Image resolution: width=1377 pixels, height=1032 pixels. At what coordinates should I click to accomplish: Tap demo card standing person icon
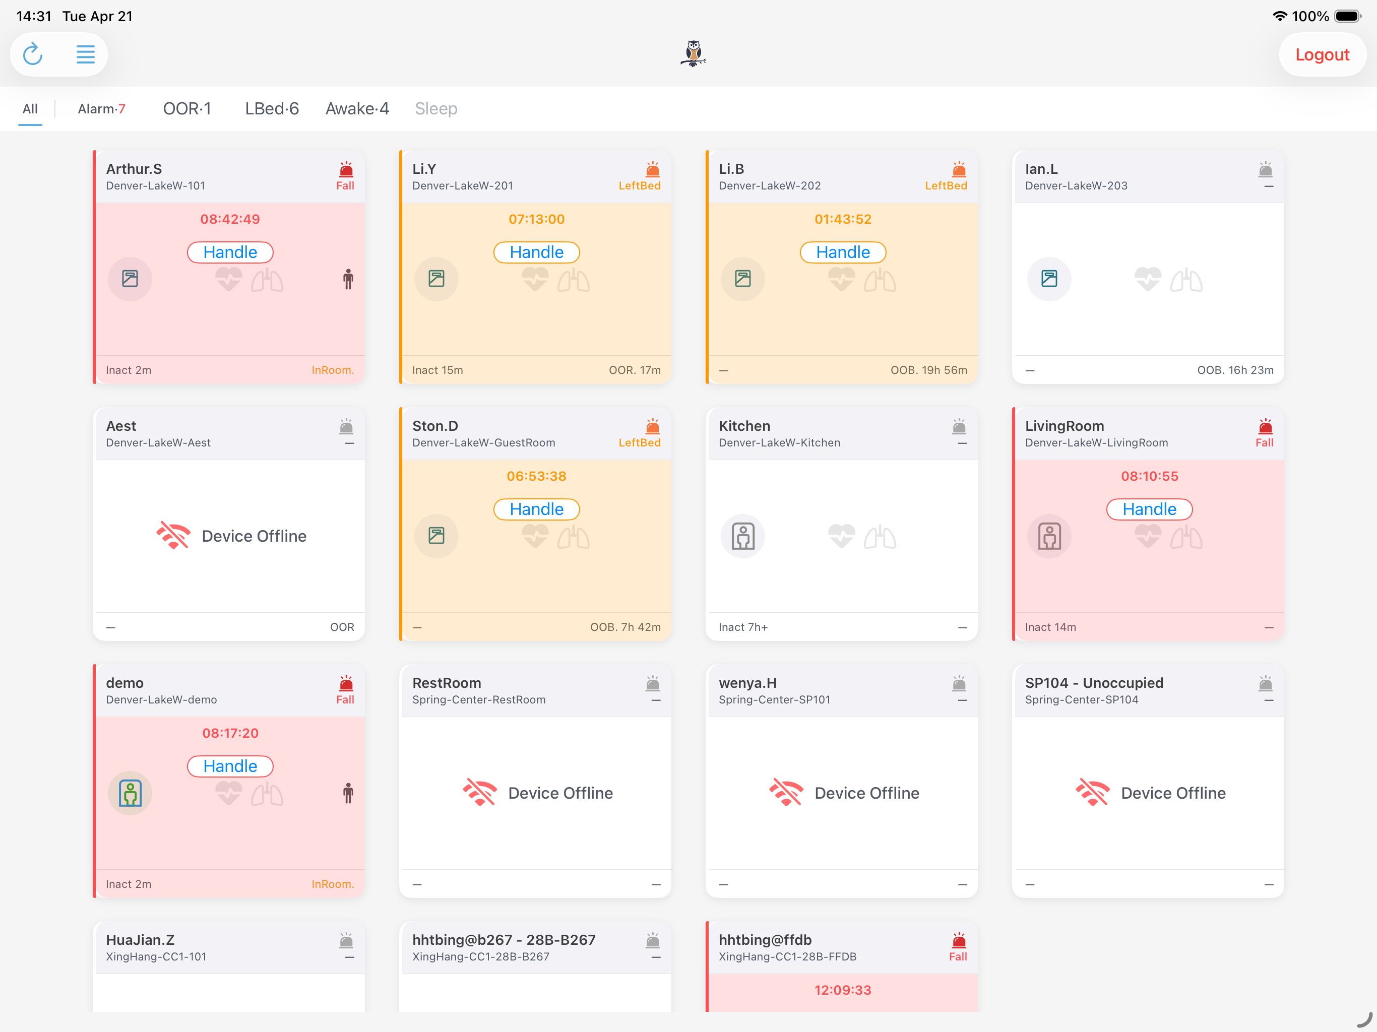[348, 794]
